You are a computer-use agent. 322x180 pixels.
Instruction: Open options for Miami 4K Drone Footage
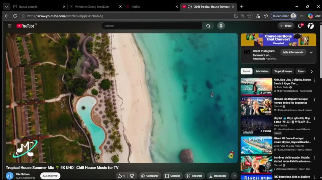315,138
